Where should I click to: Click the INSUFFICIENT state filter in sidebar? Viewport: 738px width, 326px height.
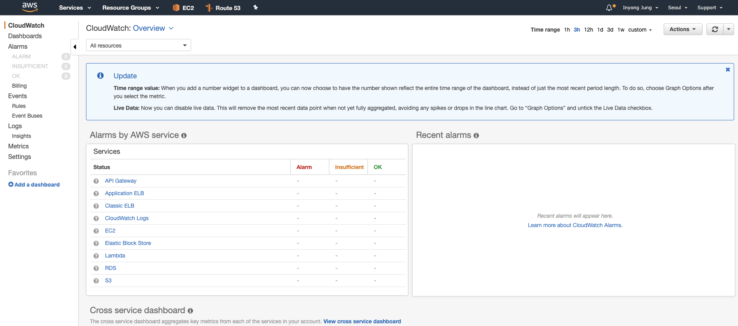[30, 66]
